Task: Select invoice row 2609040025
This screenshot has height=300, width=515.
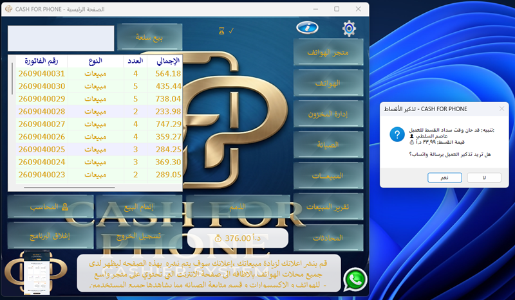Action: click(99, 149)
